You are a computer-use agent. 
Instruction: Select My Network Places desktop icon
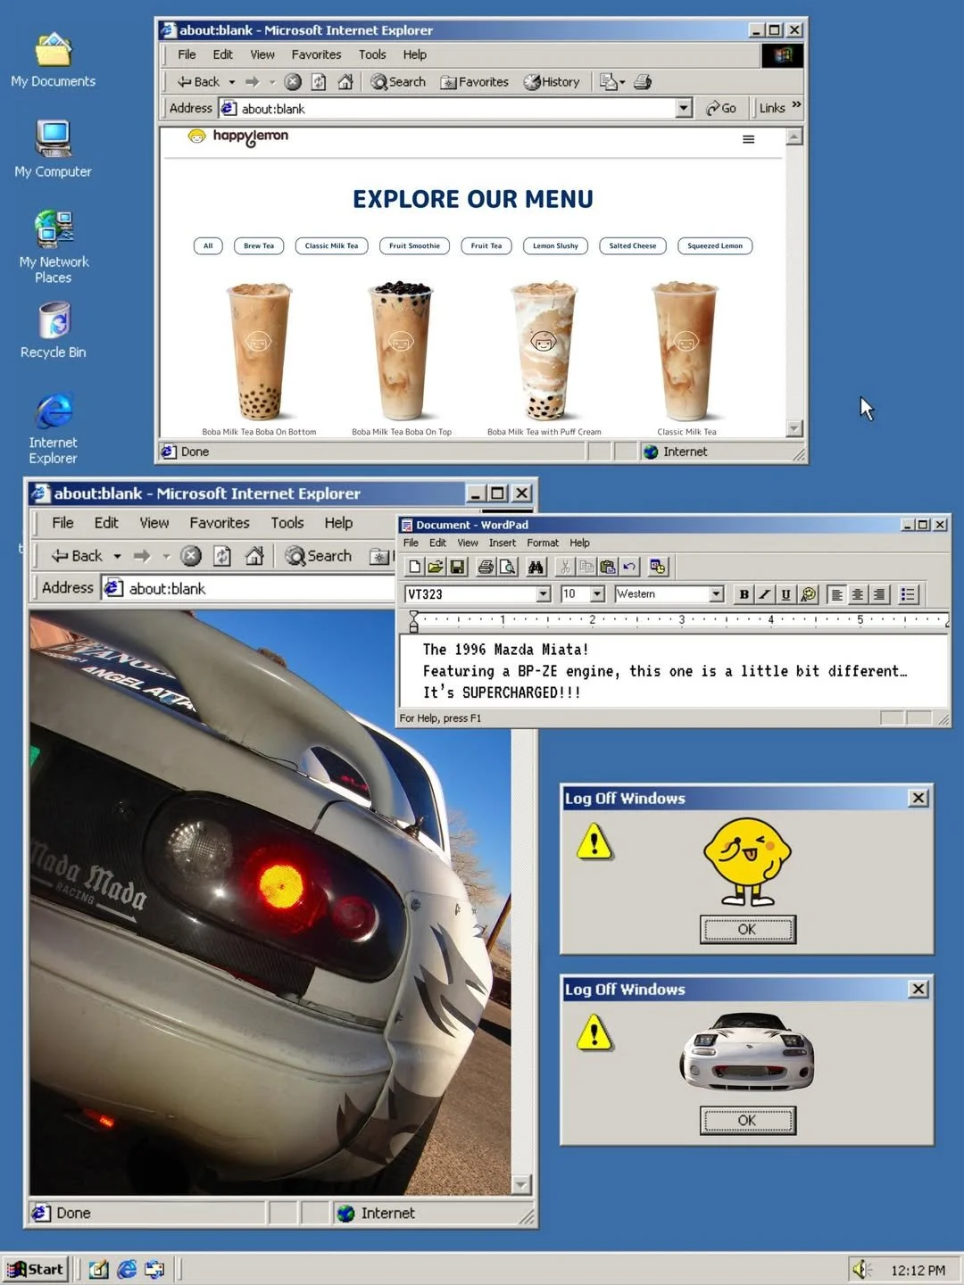[x=54, y=247]
